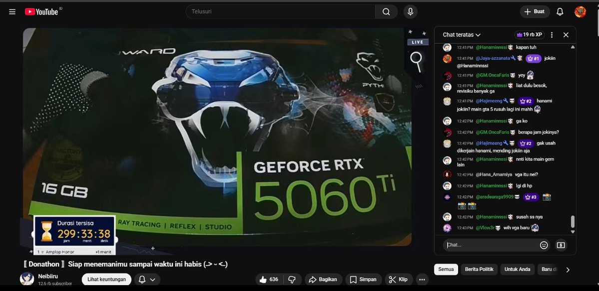Screen dimensions: 599x291
Task: Click @Jaya-azzanata username in chat
Action: (493, 58)
